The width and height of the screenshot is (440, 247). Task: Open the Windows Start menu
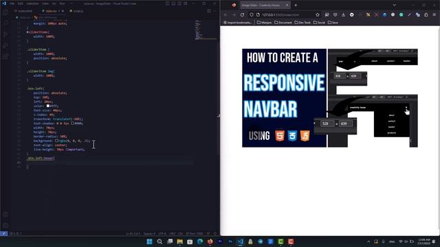coord(150,242)
